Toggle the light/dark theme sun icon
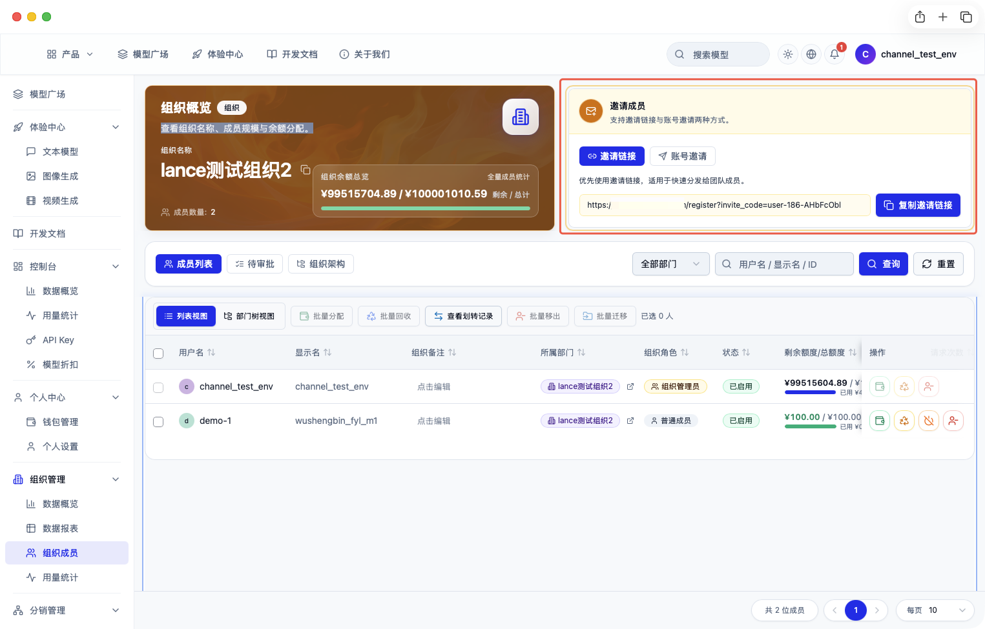This screenshot has width=985, height=629. coord(788,54)
